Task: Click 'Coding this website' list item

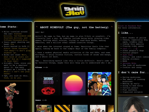Action: [x=133, y=44]
